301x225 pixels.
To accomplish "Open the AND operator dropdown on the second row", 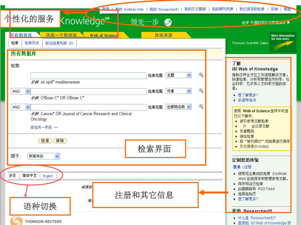I will (21, 91).
